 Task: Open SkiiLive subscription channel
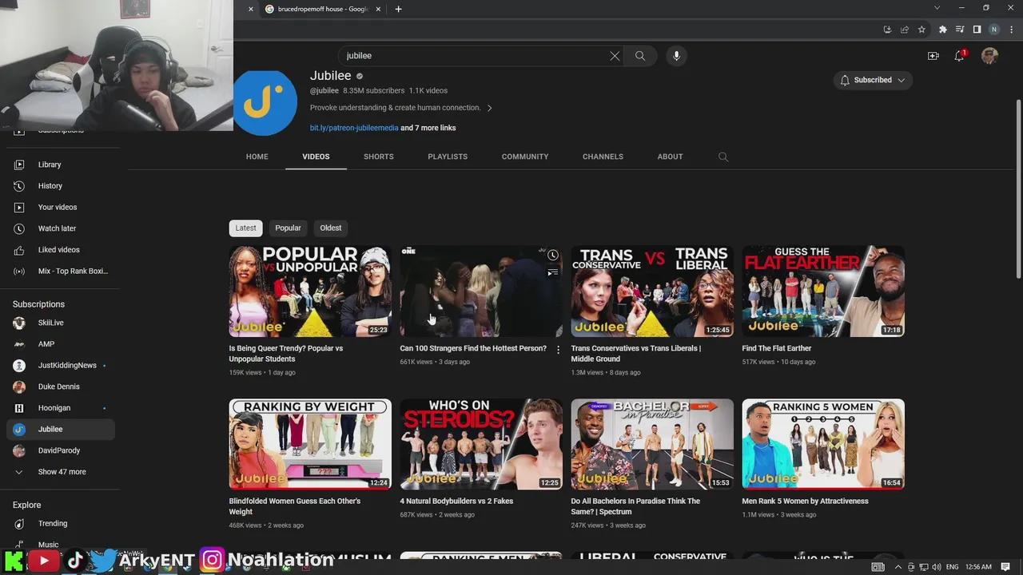[60, 323]
